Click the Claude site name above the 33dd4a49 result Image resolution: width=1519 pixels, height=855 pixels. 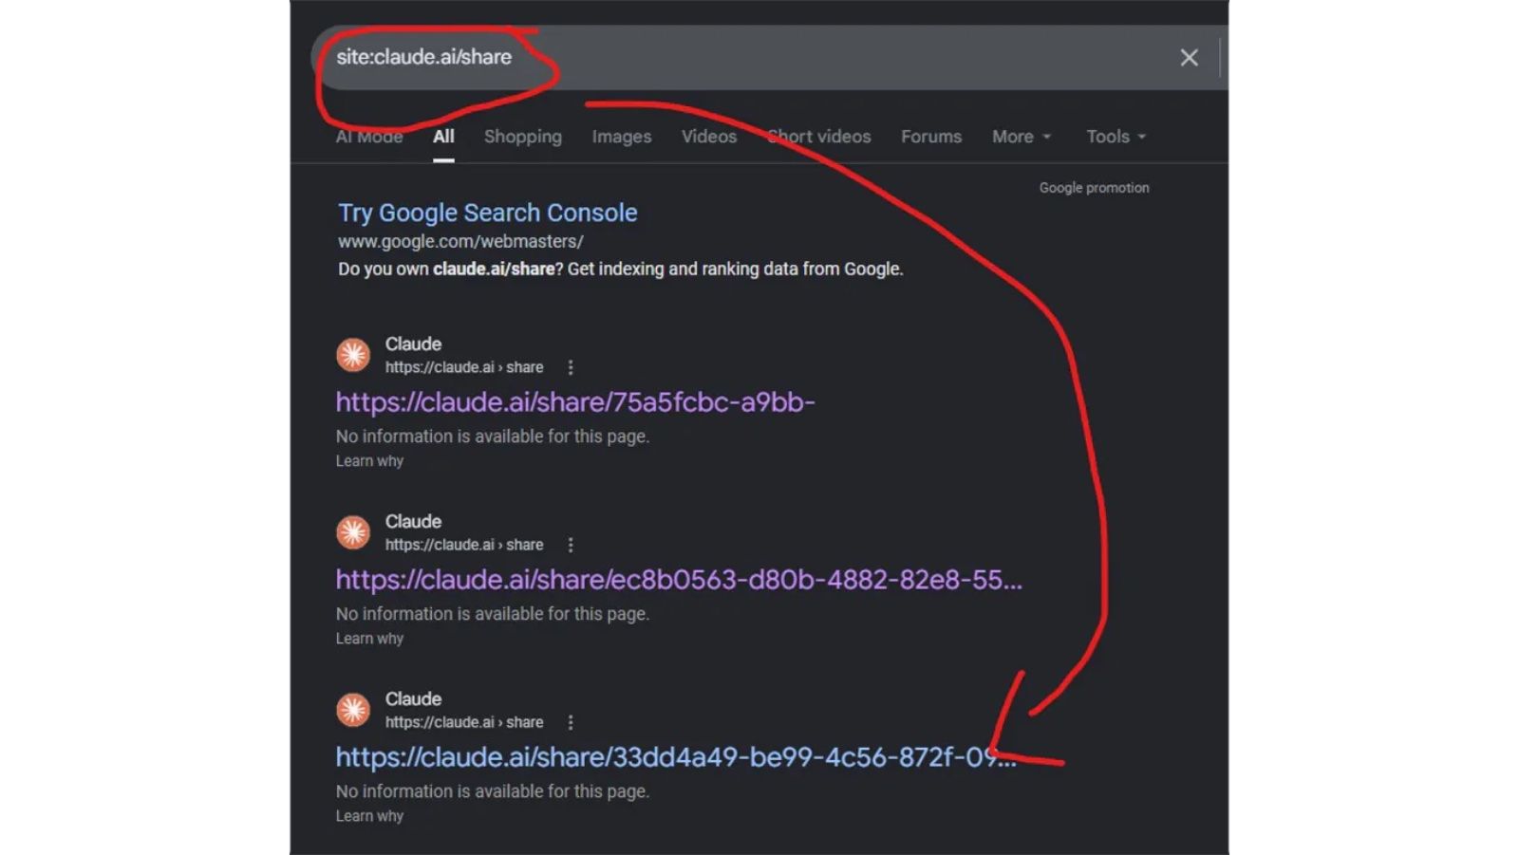[x=413, y=699]
